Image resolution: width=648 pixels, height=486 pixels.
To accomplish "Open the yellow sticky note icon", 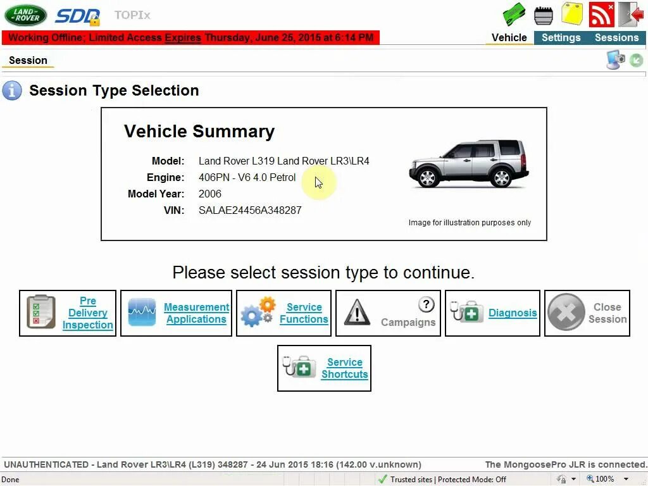I will 572,14.
